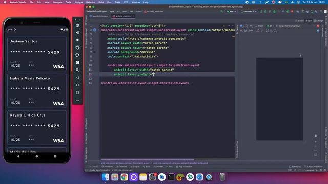This screenshot has width=328, height=184.
Task: Open the Problems tool window
Action: click(107, 167)
